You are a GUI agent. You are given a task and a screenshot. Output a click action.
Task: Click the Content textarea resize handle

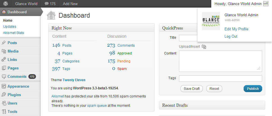(x=259, y=69)
